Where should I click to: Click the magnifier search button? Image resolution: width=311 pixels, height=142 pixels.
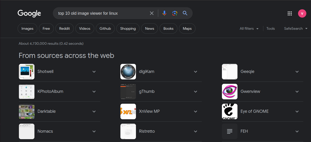pos(185,13)
